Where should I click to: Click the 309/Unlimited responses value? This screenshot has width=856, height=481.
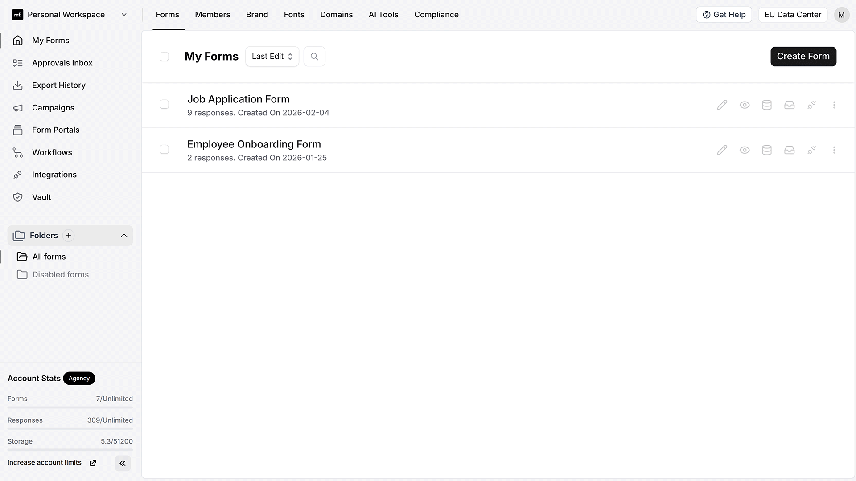coord(110,420)
